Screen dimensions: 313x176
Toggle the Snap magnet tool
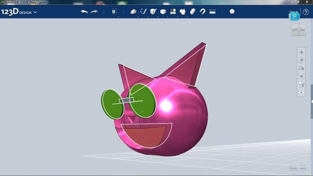(202, 12)
